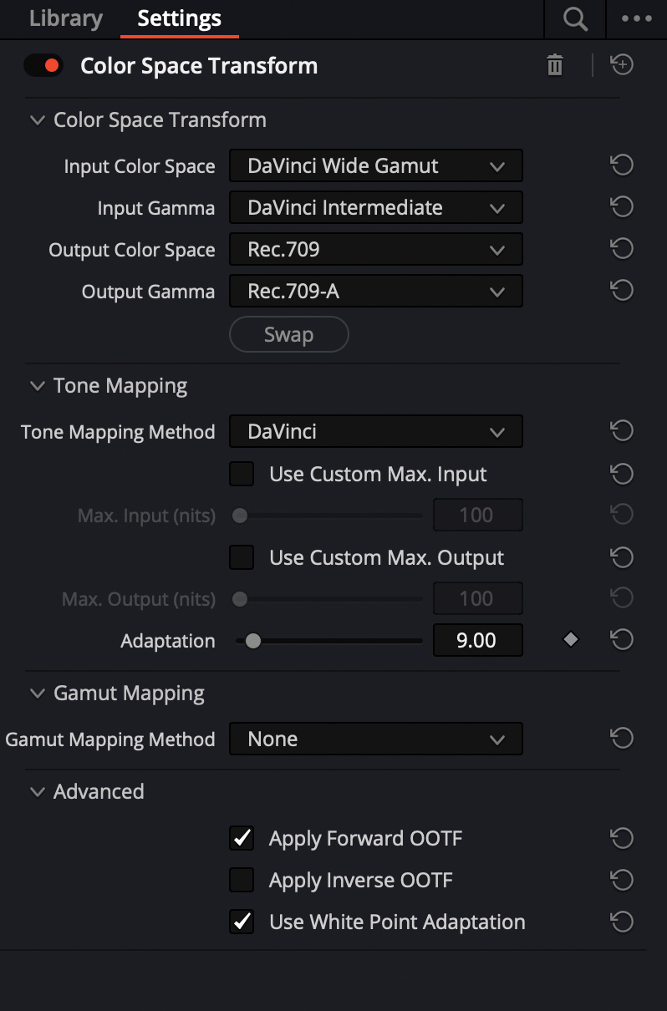Collapse the Tone Mapping section
Viewport: 667px width, 1011px height.
(37, 386)
